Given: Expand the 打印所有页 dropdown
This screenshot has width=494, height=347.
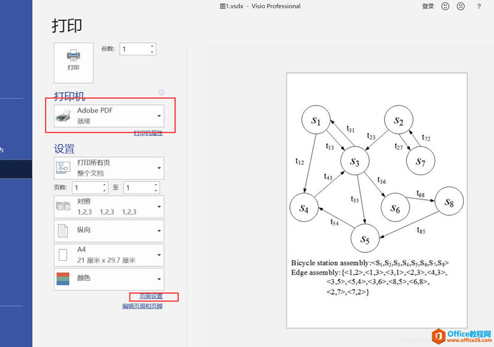Looking at the screenshot, I should pyautogui.click(x=159, y=168).
